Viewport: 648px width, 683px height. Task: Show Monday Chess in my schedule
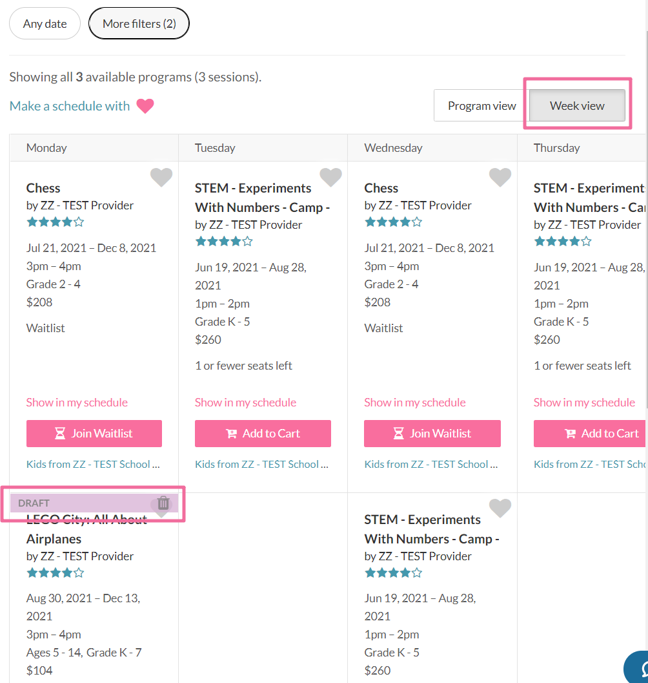(x=77, y=403)
